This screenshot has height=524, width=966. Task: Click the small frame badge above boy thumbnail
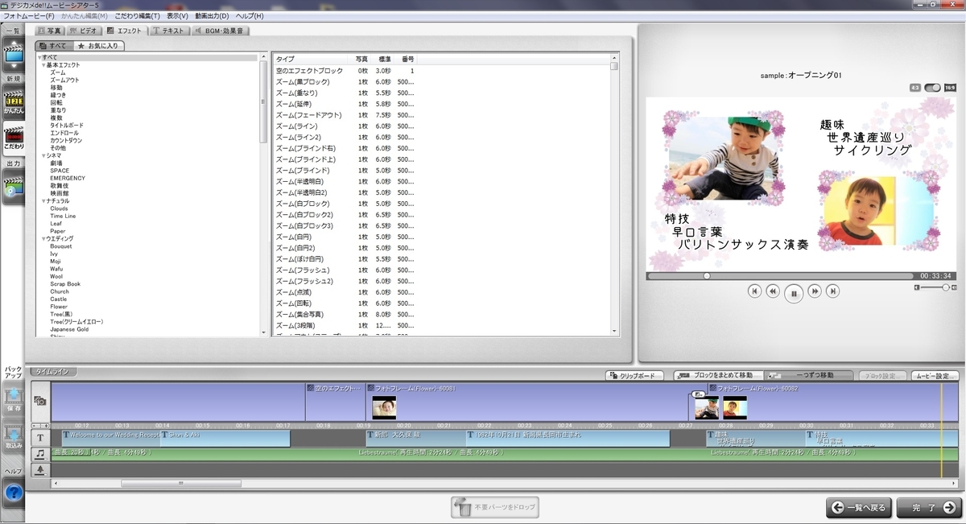tap(697, 395)
